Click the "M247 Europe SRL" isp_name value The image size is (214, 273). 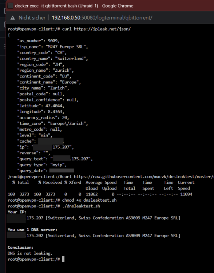click(67, 47)
